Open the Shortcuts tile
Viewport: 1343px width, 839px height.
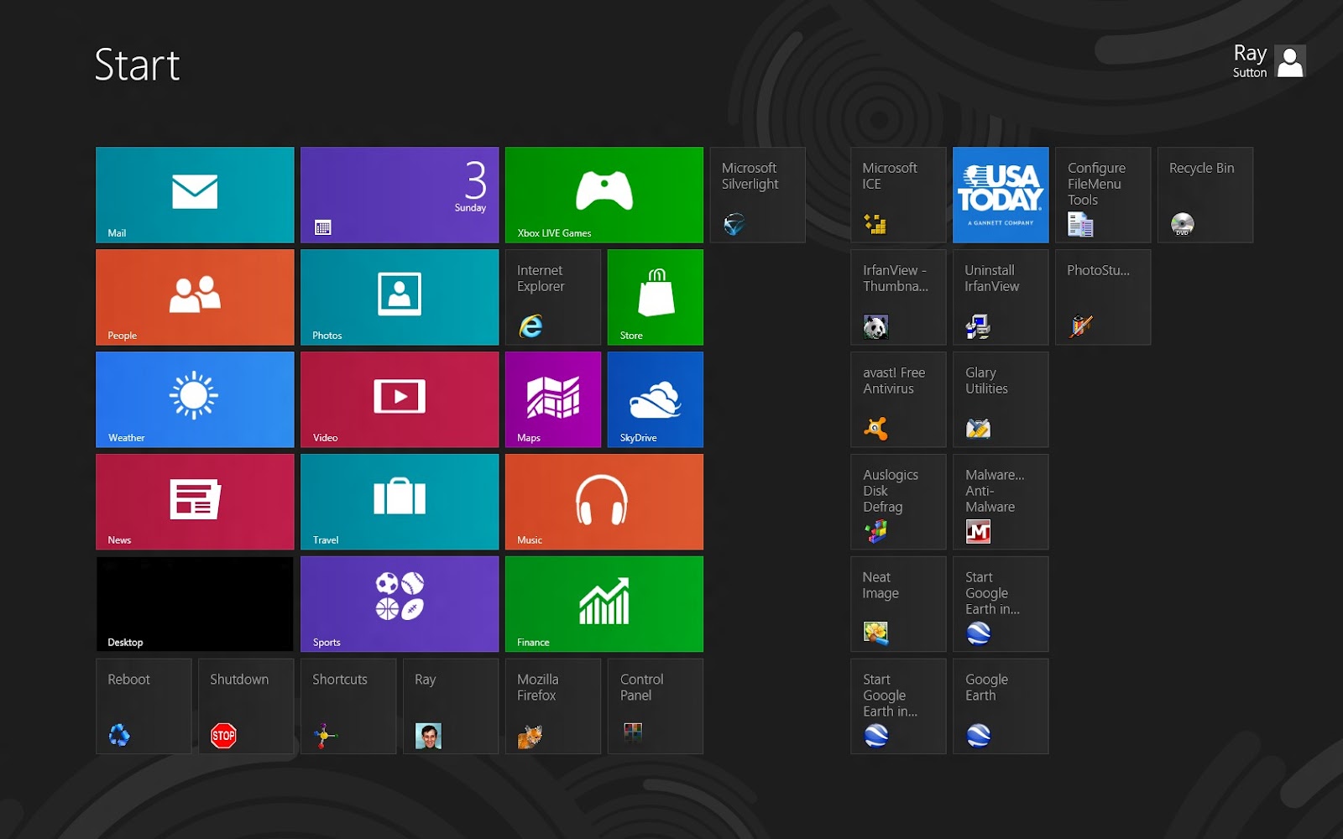point(348,706)
